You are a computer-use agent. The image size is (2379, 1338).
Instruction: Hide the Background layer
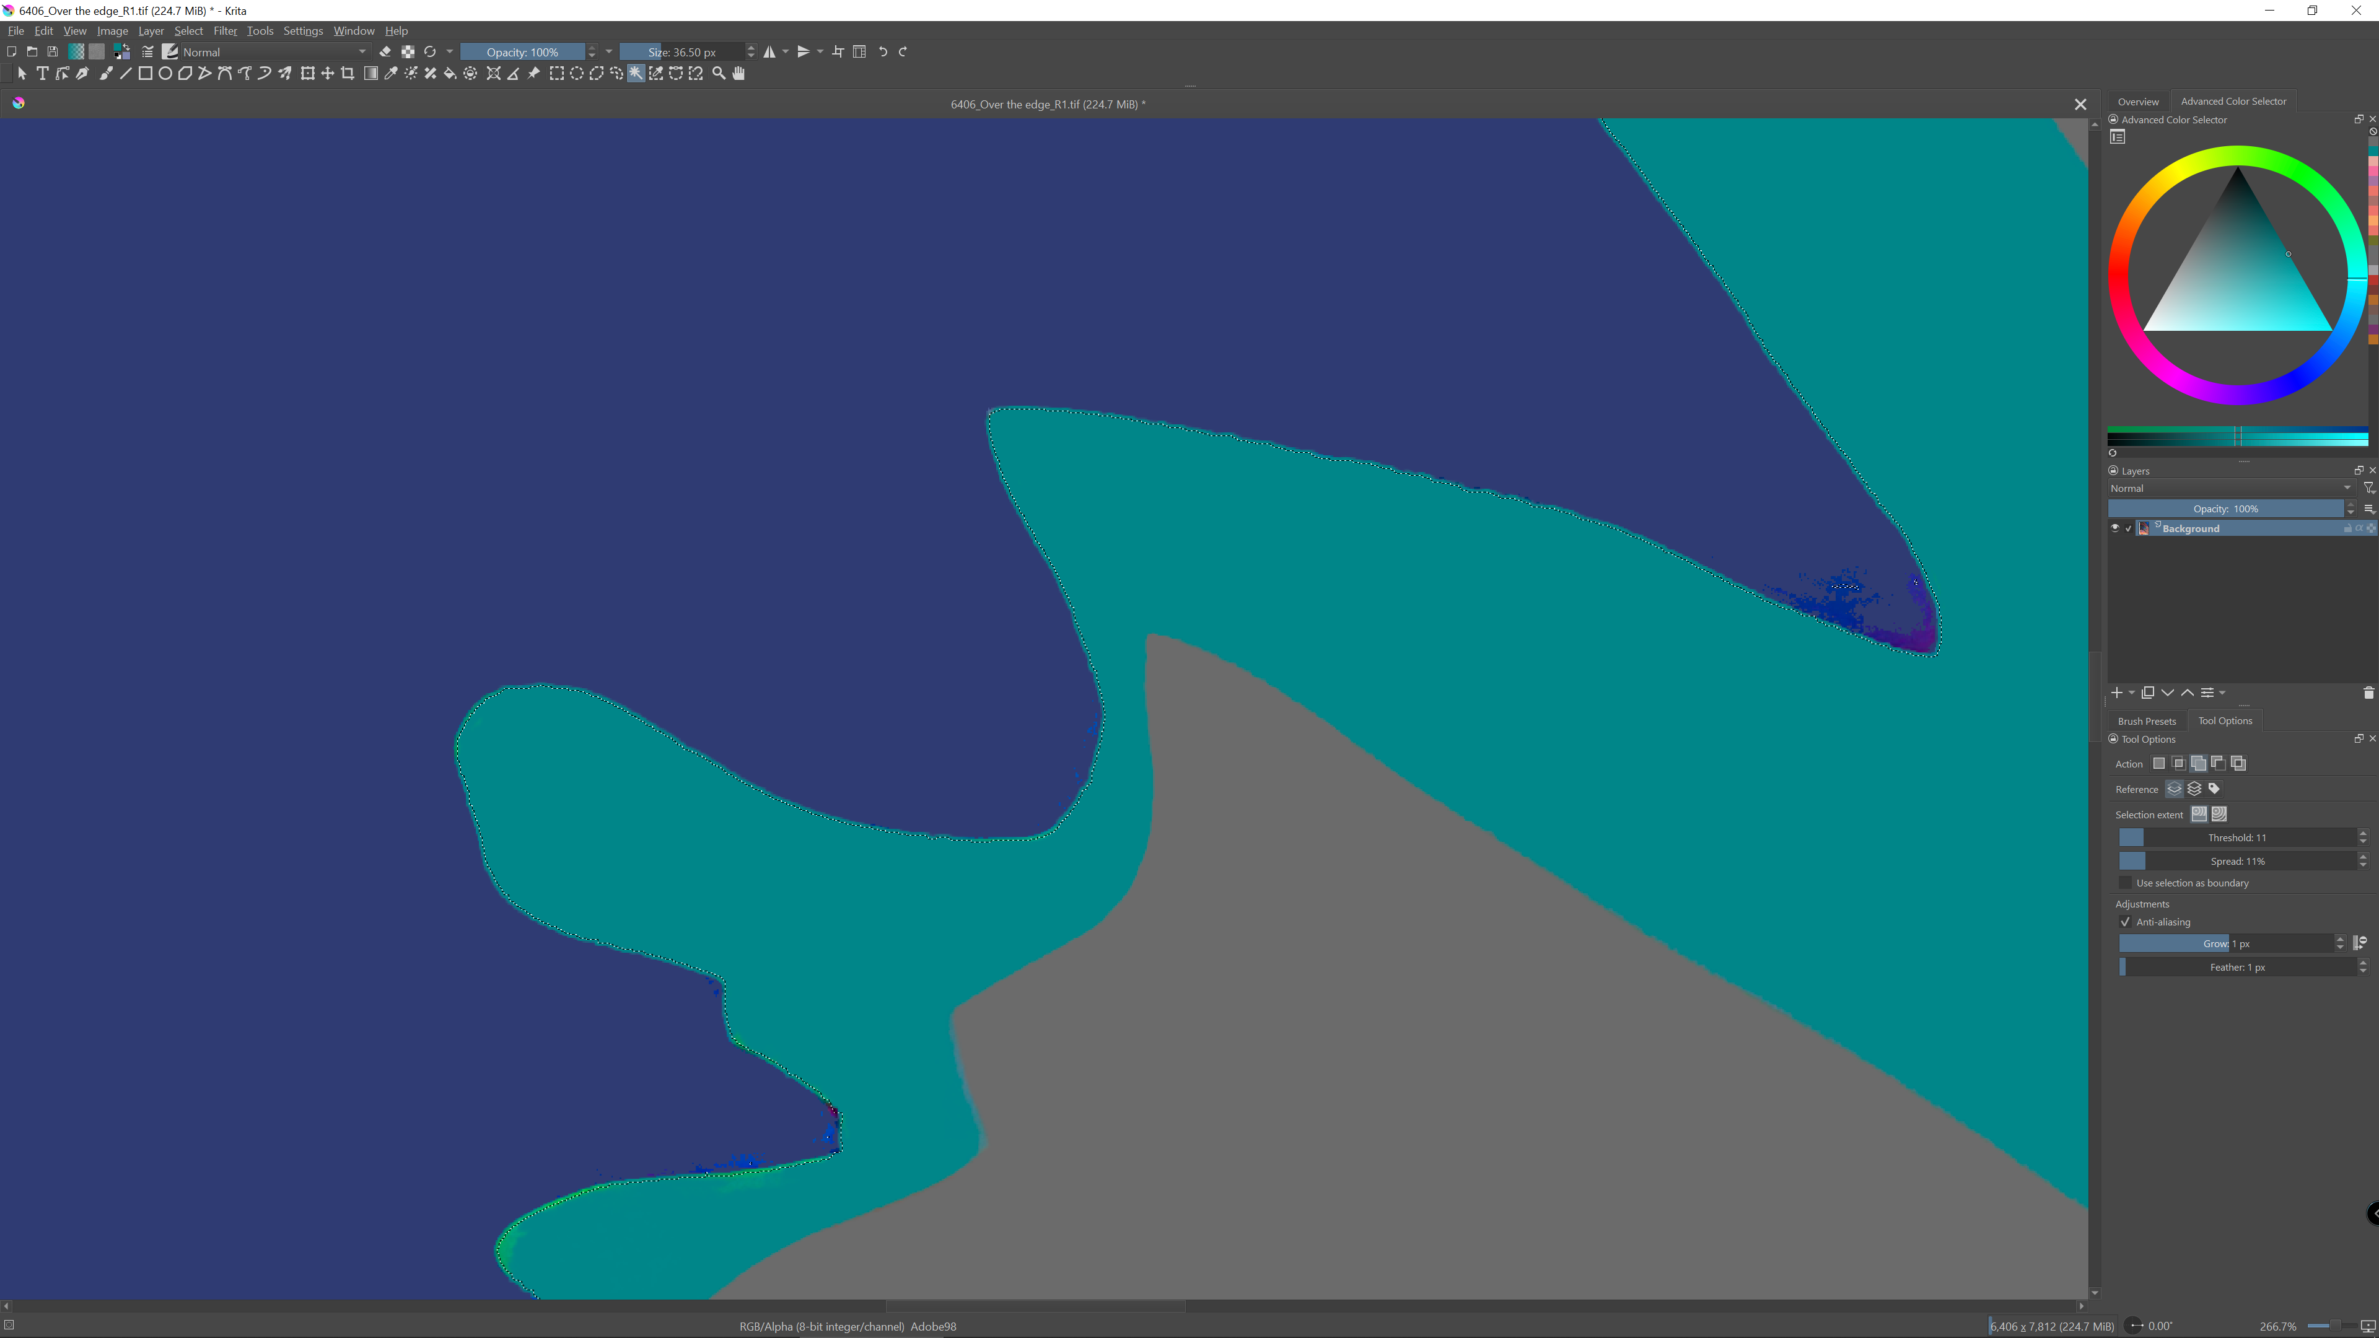(2115, 528)
